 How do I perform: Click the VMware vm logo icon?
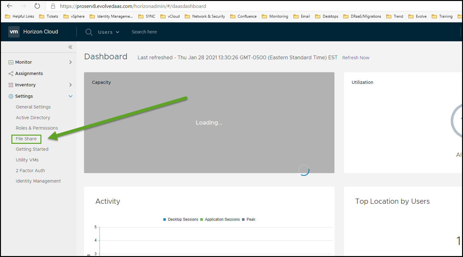(x=14, y=32)
